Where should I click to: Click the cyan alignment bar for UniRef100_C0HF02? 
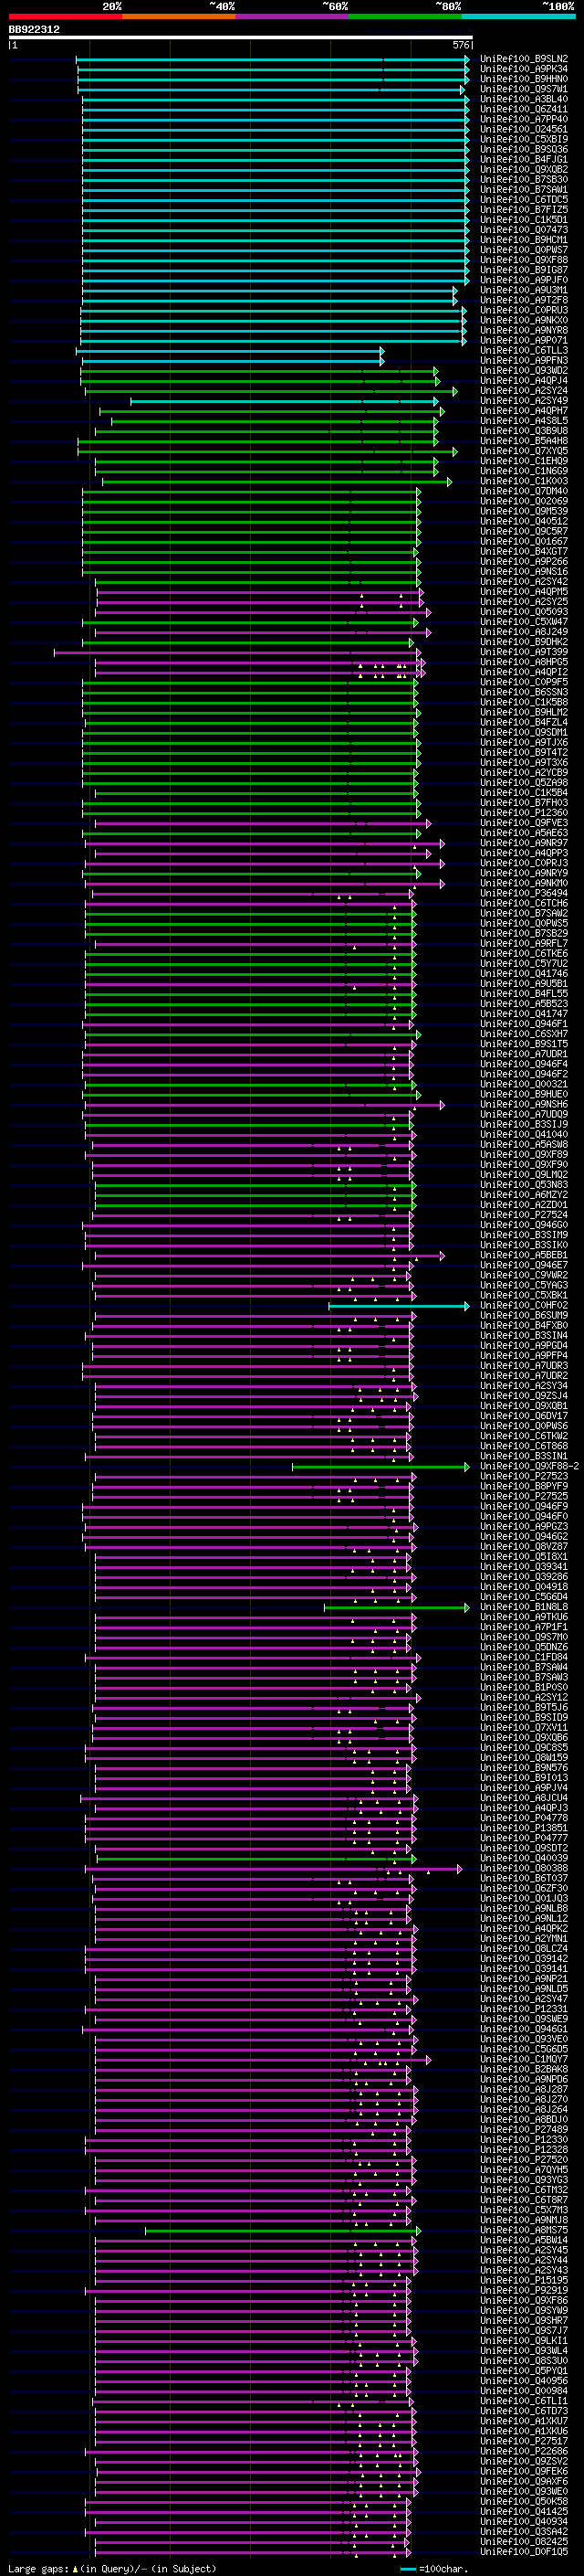click(x=399, y=1306)
